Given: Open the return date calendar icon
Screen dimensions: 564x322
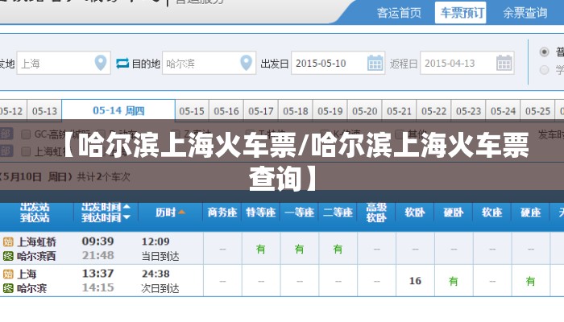Looking at the screenshot, I should 504,63.
